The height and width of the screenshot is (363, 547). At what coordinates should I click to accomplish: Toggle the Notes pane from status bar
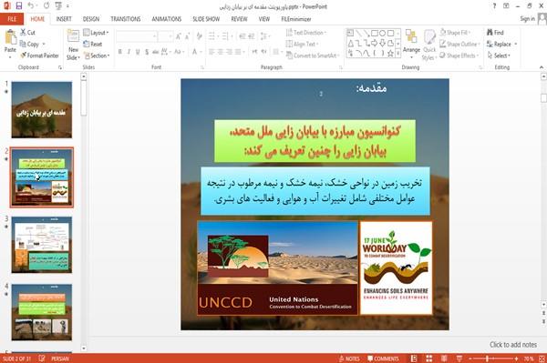point(349,358)
